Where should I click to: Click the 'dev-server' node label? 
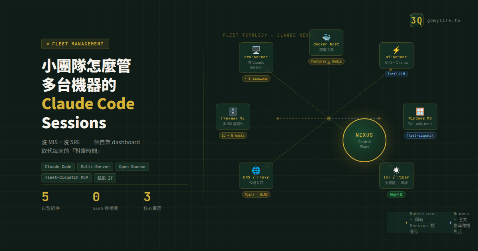[x=256, y=57]
